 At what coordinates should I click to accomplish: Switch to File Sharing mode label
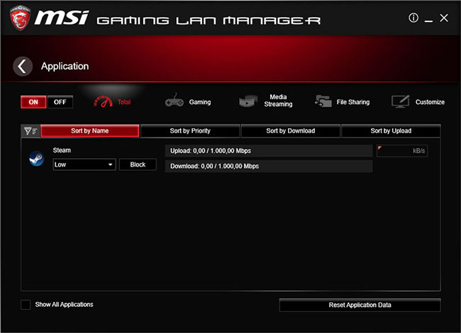(x=353, y=102)
